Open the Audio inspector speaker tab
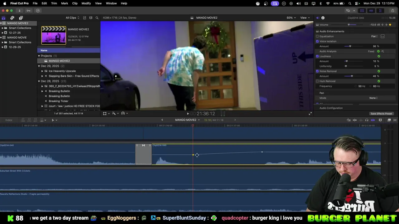Image resolution: width=399 pixels, height=224 pixels. (317, 18)
